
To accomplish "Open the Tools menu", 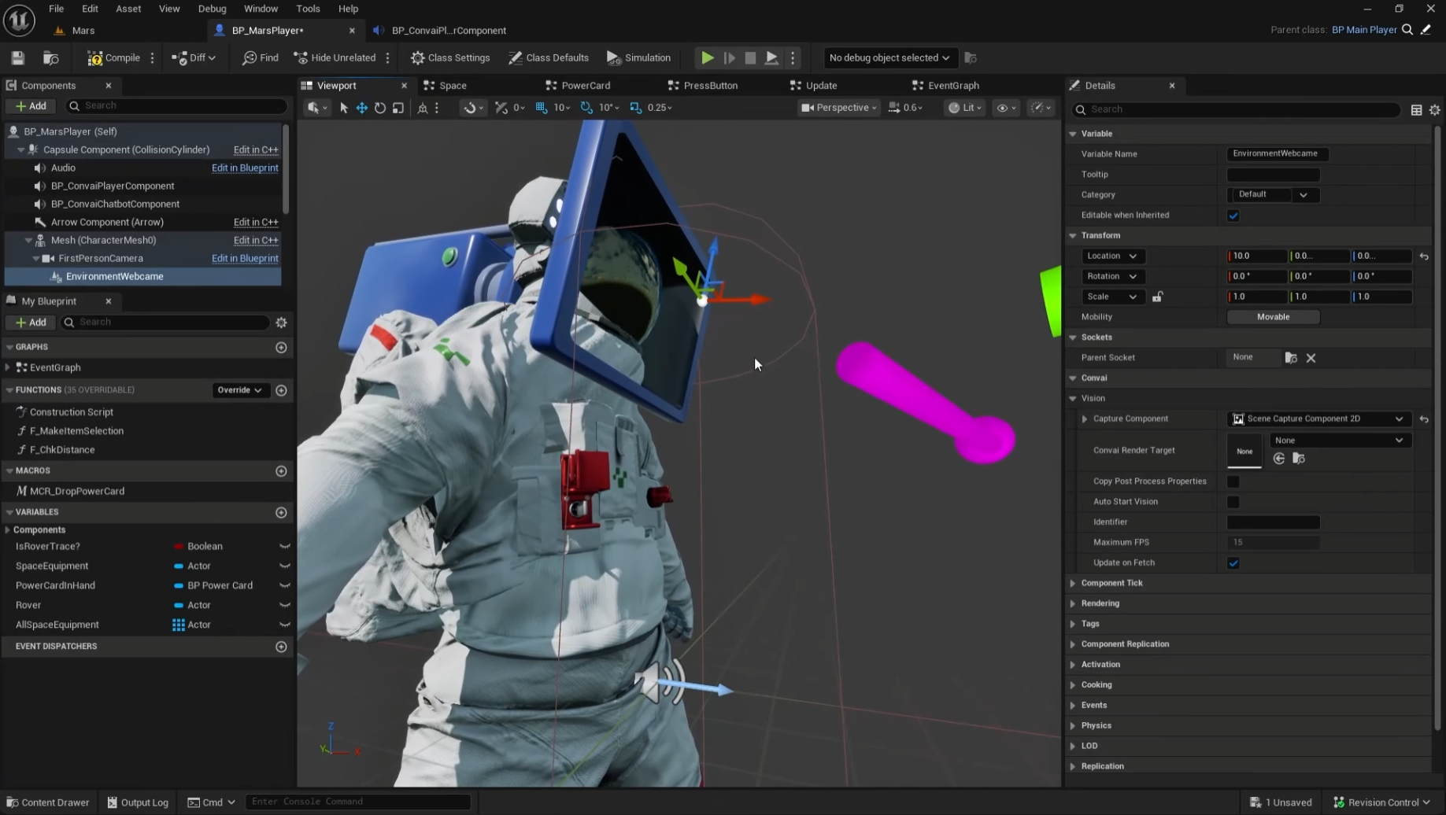I will point(308,9).
